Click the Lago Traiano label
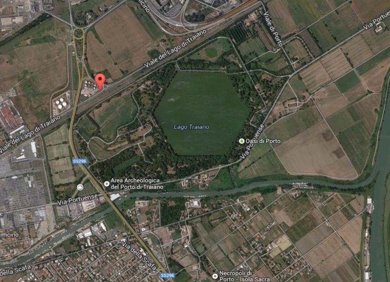This screenshot has width=390, height=282. click(192, 127)
